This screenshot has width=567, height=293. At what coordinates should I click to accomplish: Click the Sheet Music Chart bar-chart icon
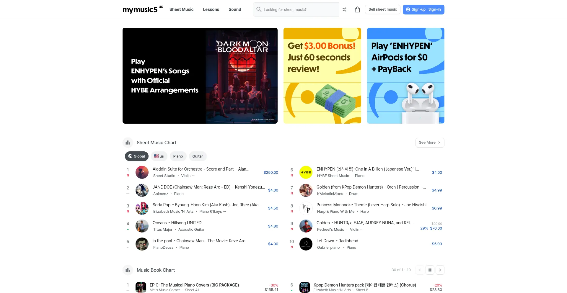[128, 143]
